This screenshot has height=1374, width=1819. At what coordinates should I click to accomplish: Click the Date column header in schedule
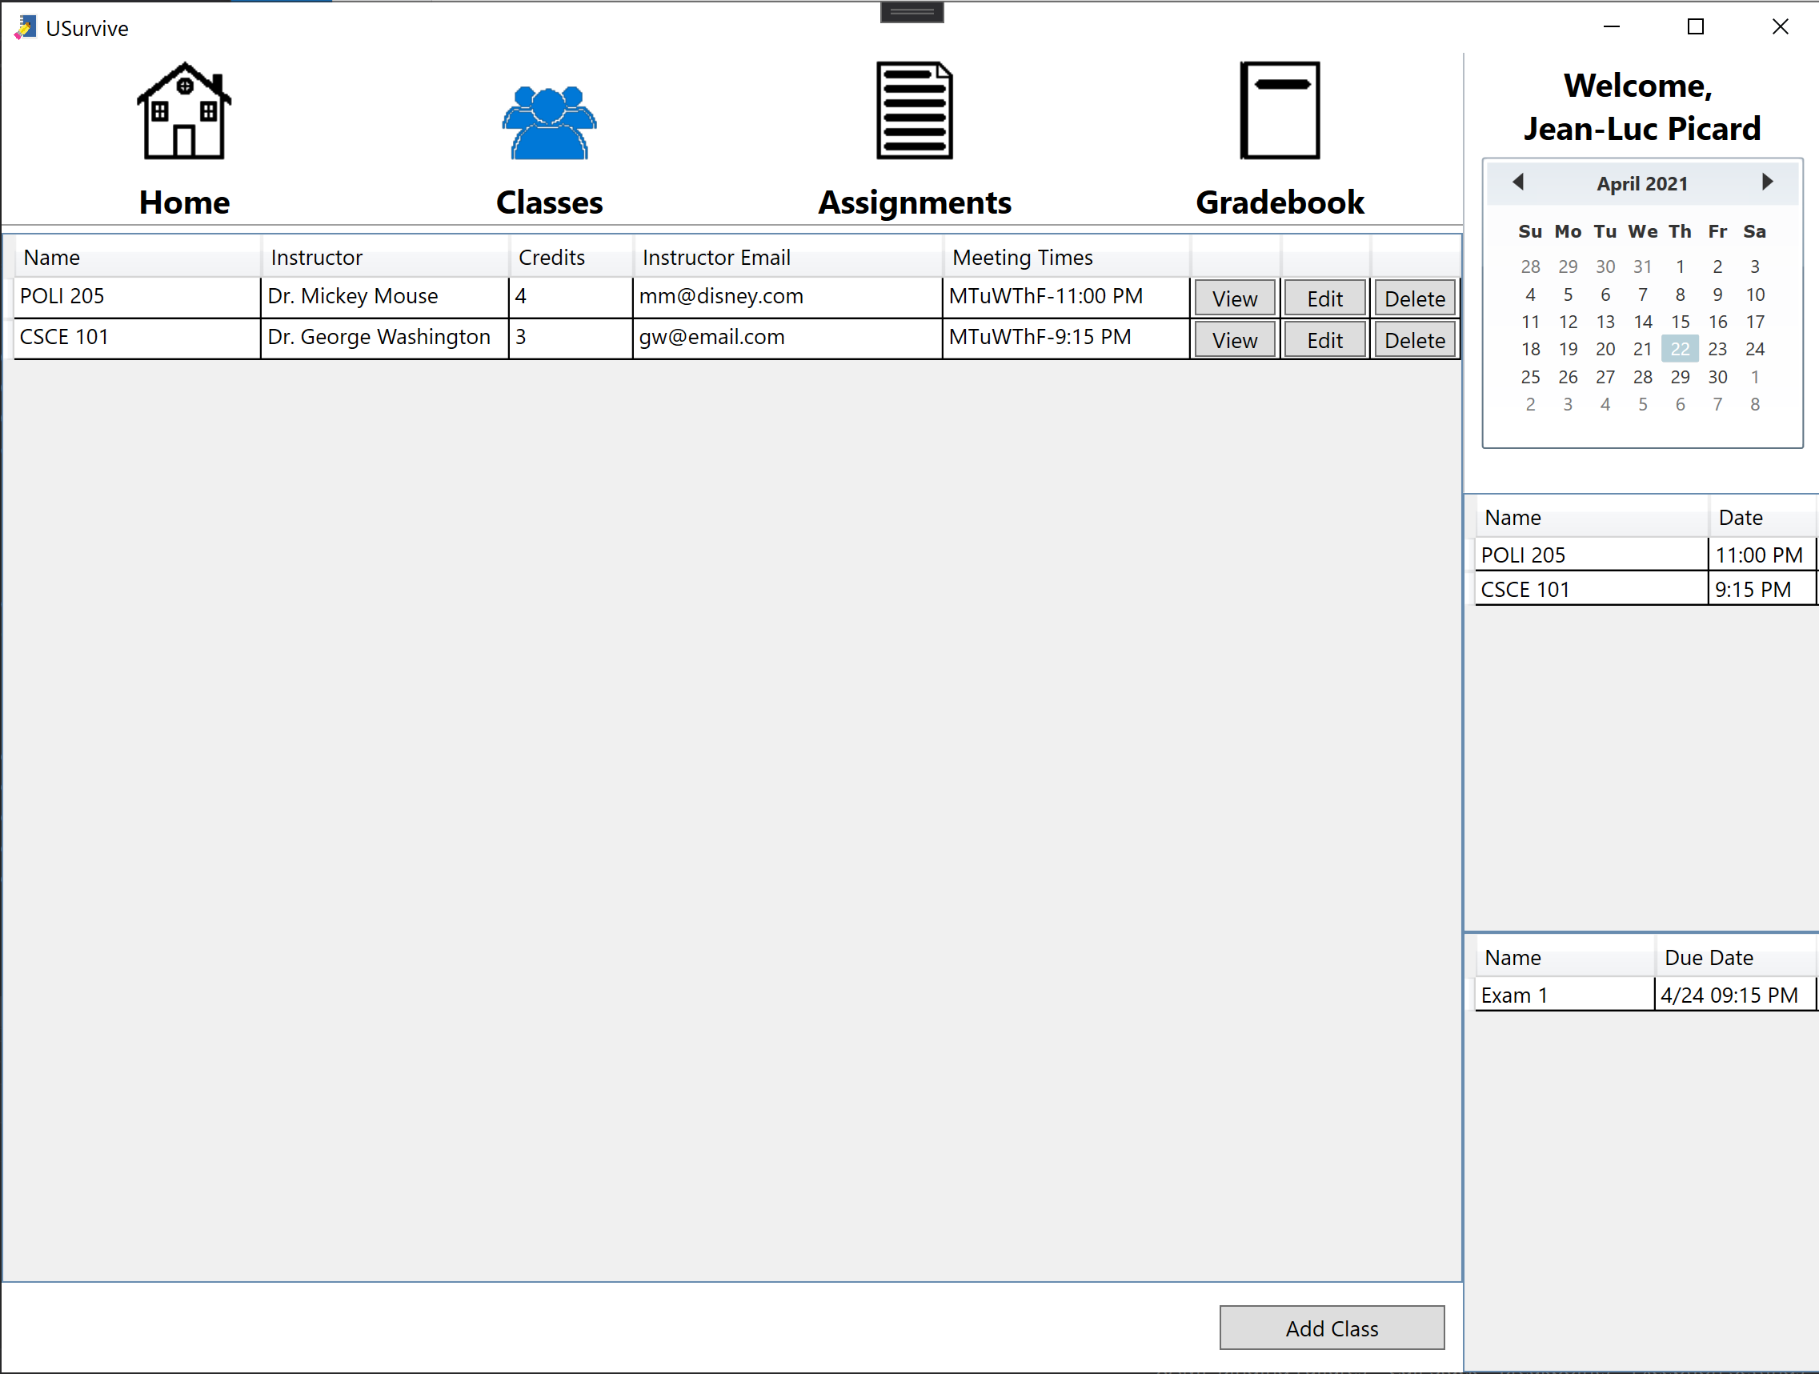tap(1761, 518)
